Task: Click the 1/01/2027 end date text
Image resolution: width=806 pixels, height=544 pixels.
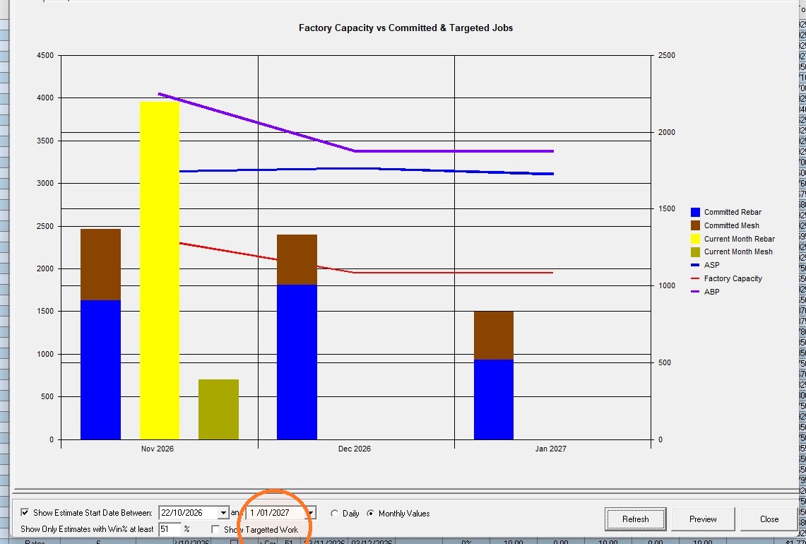Action: pyautogui.click(x=270, y=513)
